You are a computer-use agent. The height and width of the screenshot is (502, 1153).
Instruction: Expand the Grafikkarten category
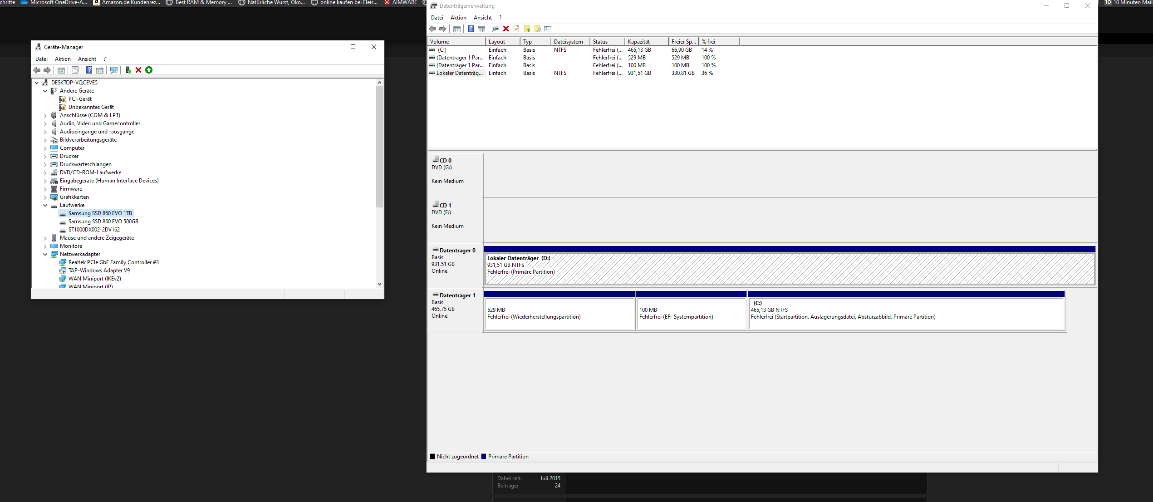click(45, 197)
